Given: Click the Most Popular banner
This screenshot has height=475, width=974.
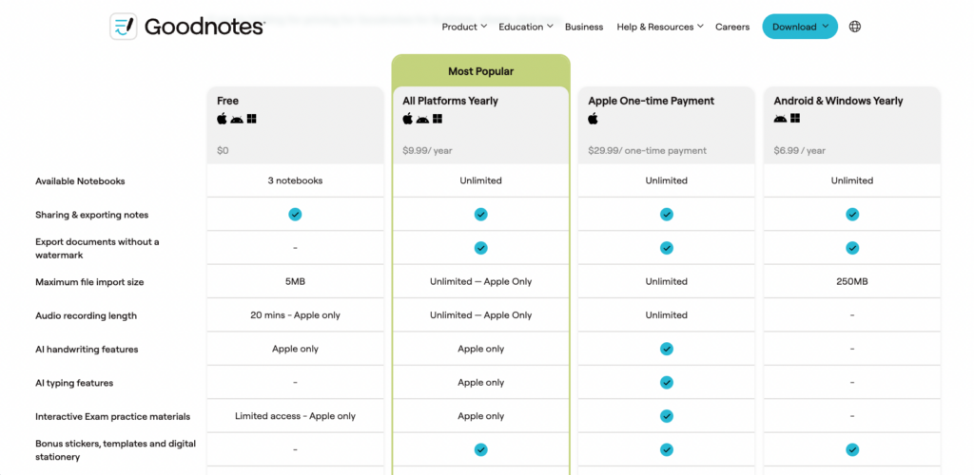Looking at the screenshot, I should pos(480,71).
